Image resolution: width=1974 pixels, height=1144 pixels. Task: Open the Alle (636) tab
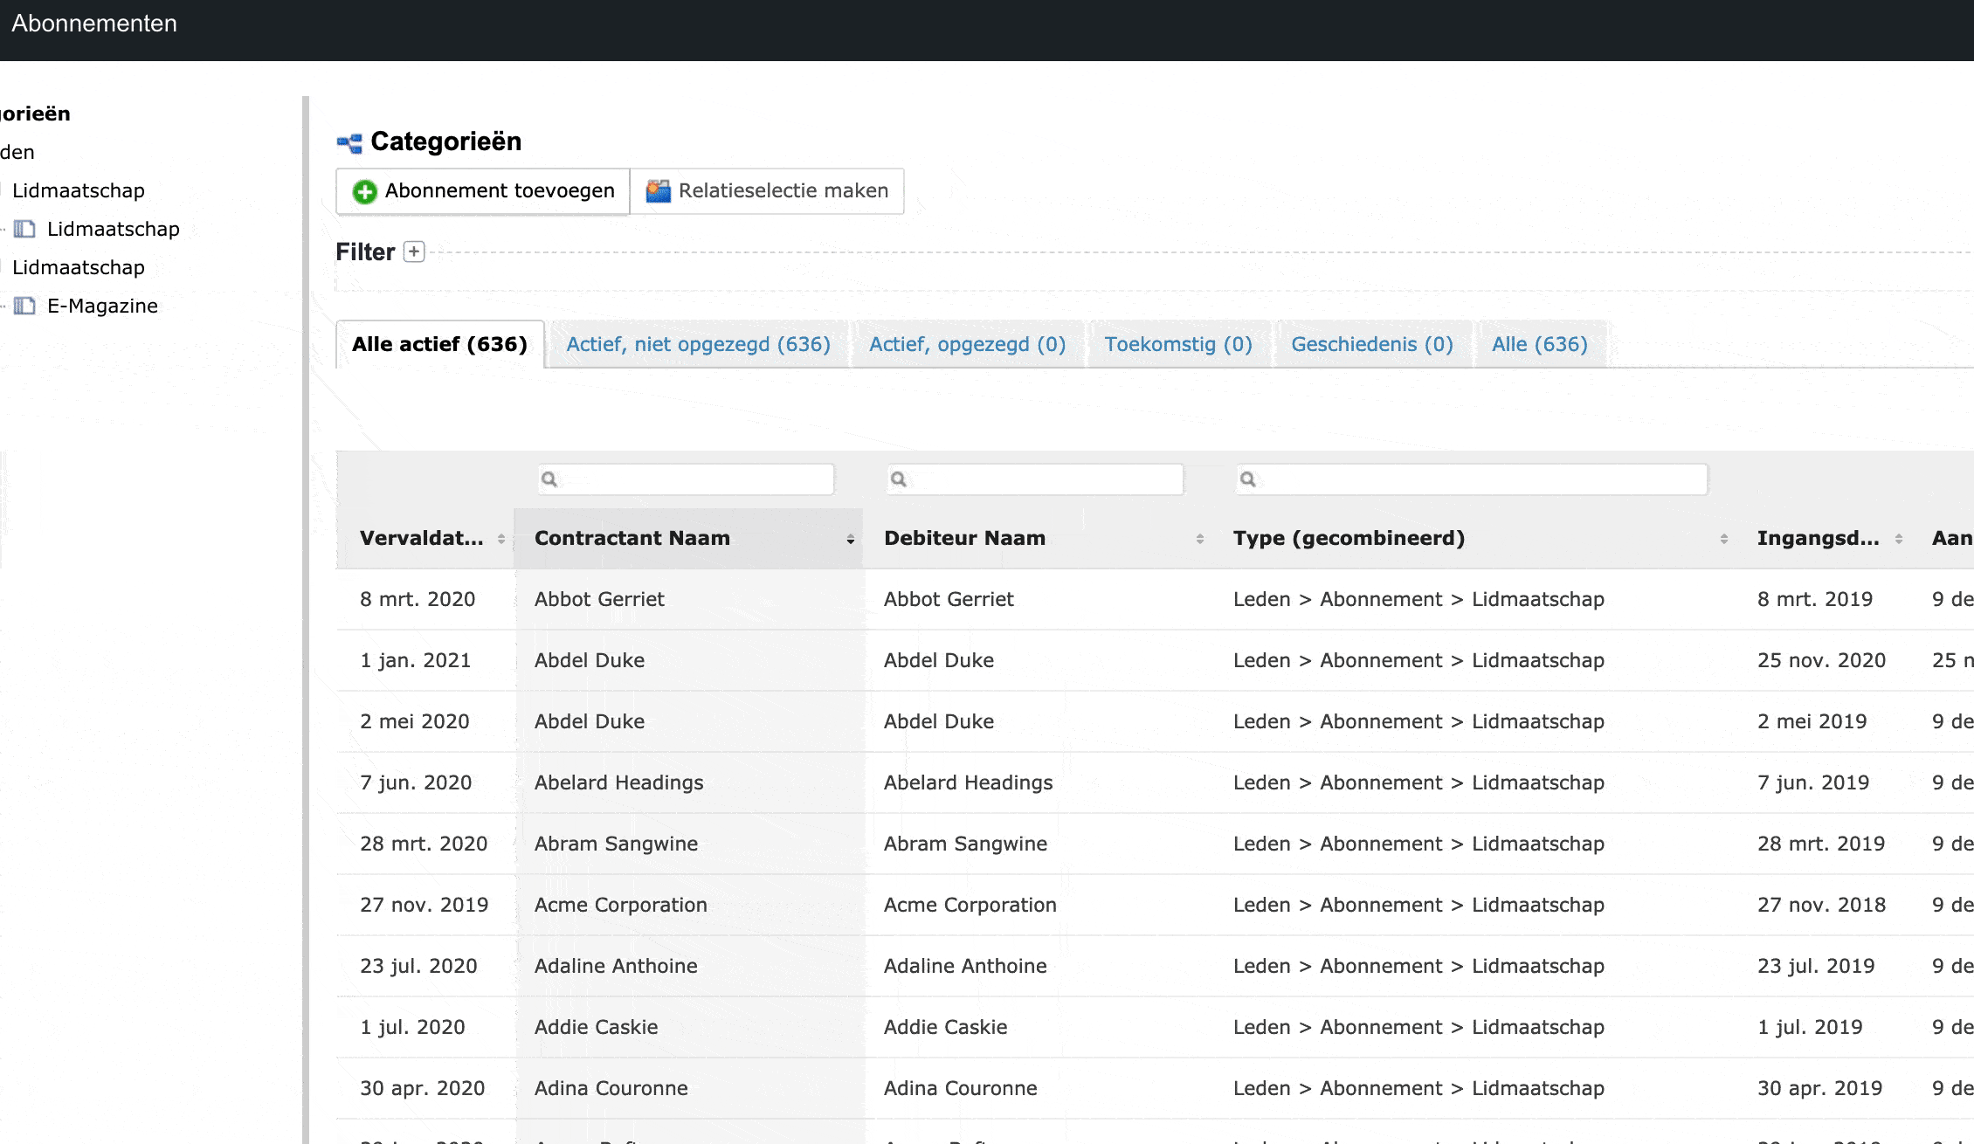1539,344
